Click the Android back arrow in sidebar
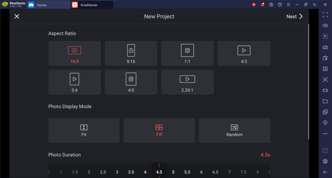Viewport: 332px width, 178px height. (x=325, y=172)
